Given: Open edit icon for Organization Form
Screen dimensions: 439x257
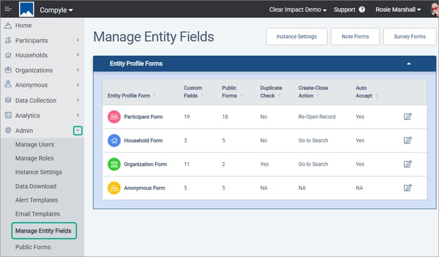Looking at the screenshot, I should 408,164.
